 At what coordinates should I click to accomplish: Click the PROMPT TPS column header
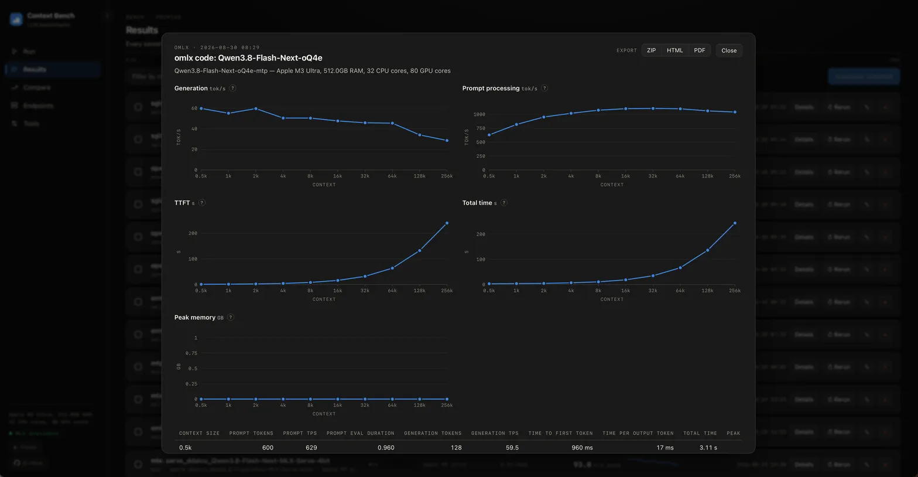300,433
